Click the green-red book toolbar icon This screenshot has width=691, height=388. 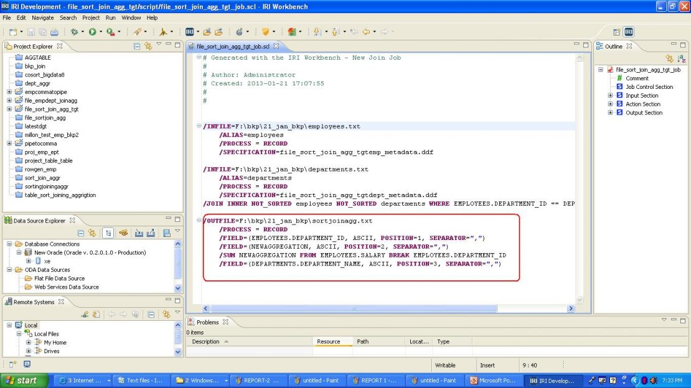tap(292, 32)
